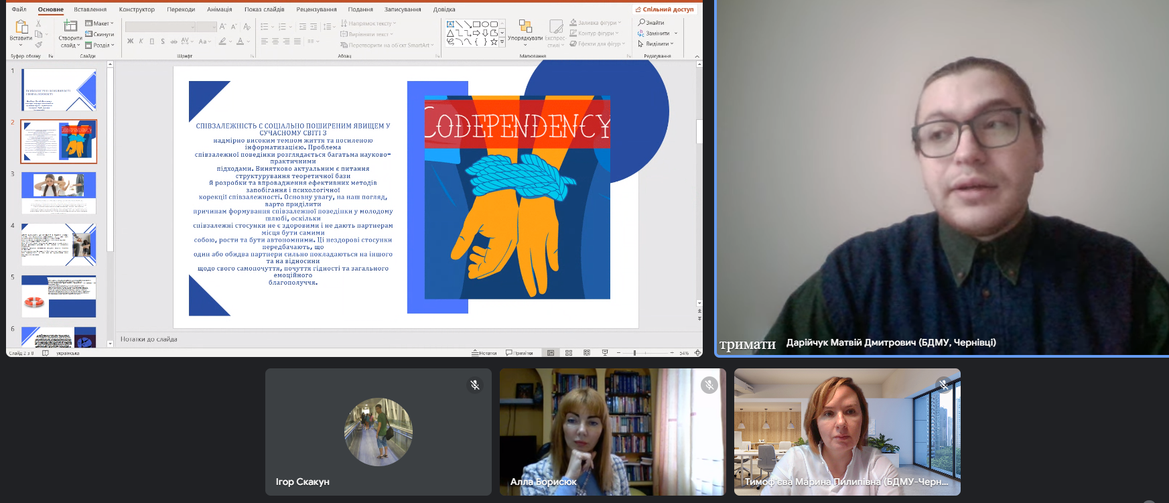This screenshot has width=1169, height=503.
Task: Open the font size combo box
Action: (206, 27)
